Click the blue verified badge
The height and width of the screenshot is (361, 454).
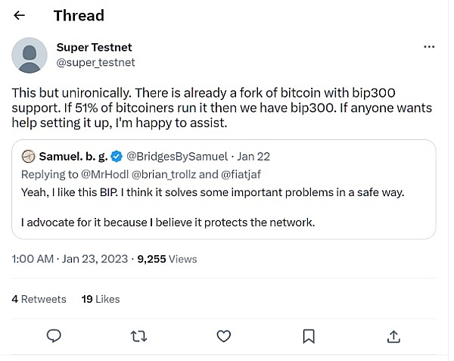117,157
